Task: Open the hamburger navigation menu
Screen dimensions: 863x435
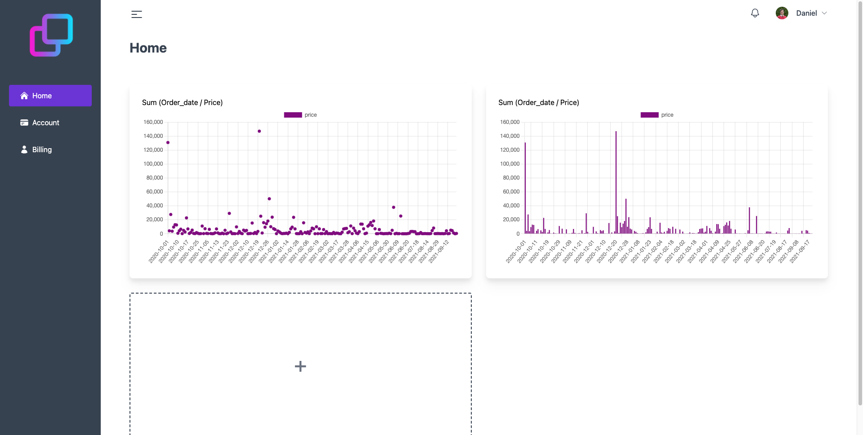Action: click(x=136, y=14)
